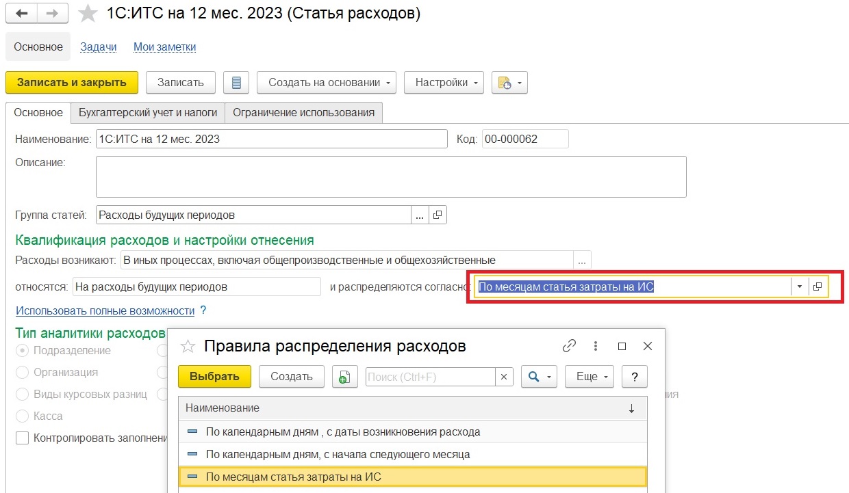The height and width of the screenshot is (493, 849).
Task: Click the Группа статей field
Action: click(x=253, y=215)
